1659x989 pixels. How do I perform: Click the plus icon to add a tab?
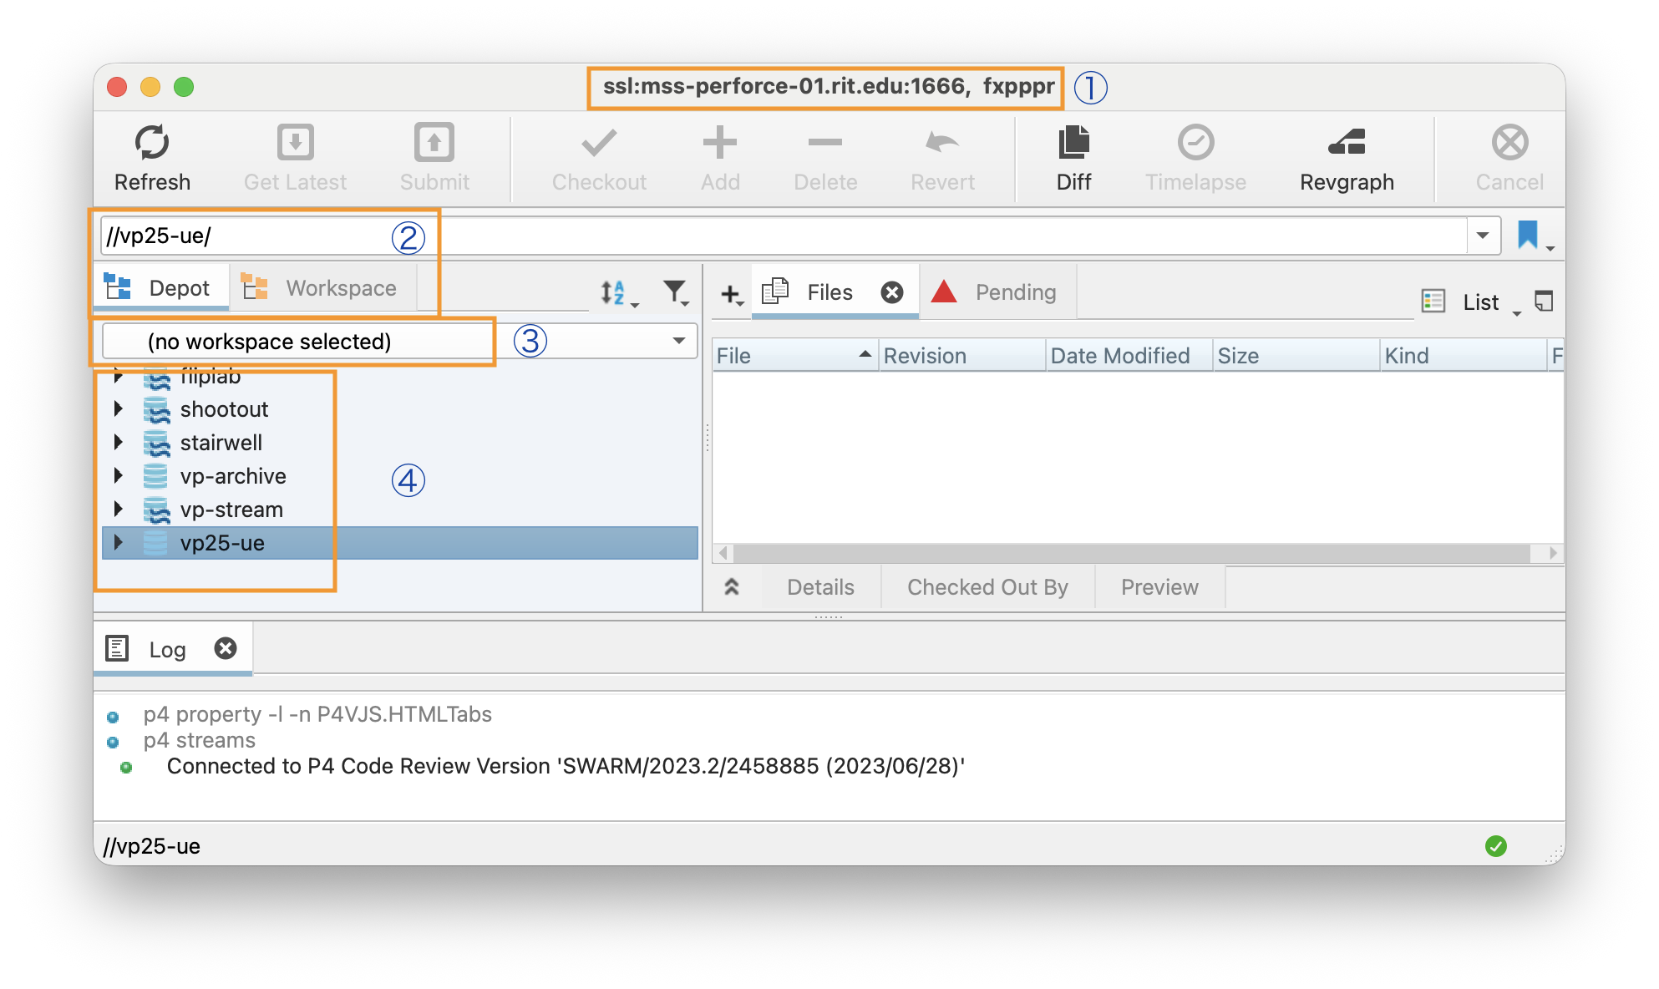click(x=730, y=293)
